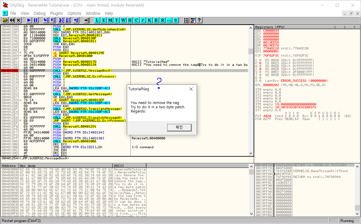Screen dimensions: 361x224
Task: Run the program with the play icon
Action: (29, 20)
